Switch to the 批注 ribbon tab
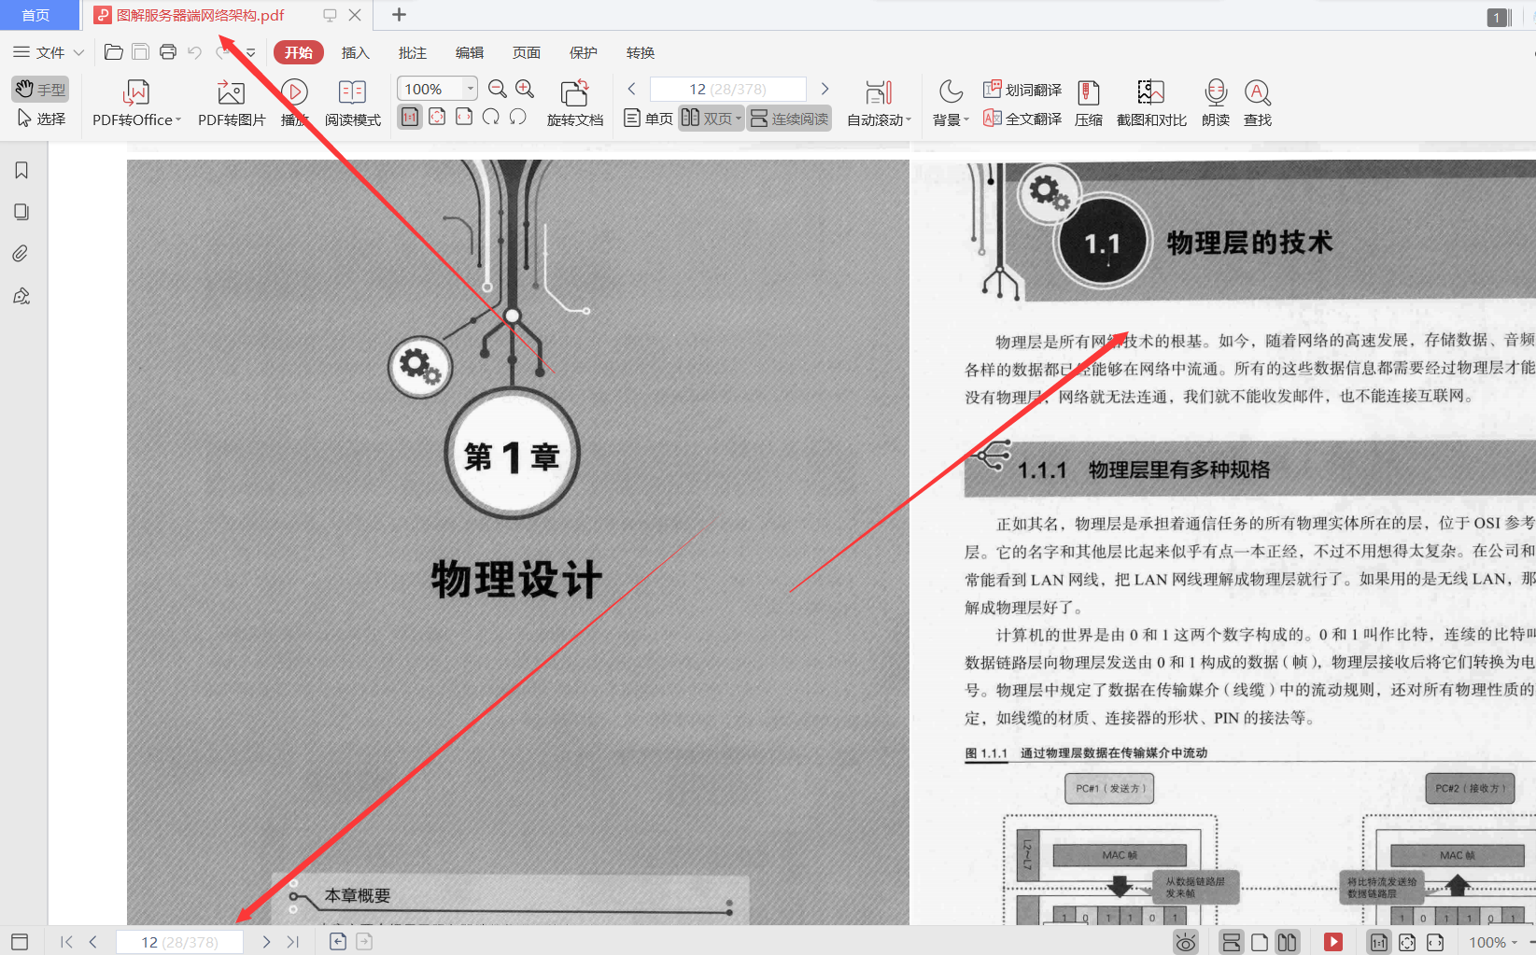The width and height of the screenshot is (1536, 955). point(413,52)
